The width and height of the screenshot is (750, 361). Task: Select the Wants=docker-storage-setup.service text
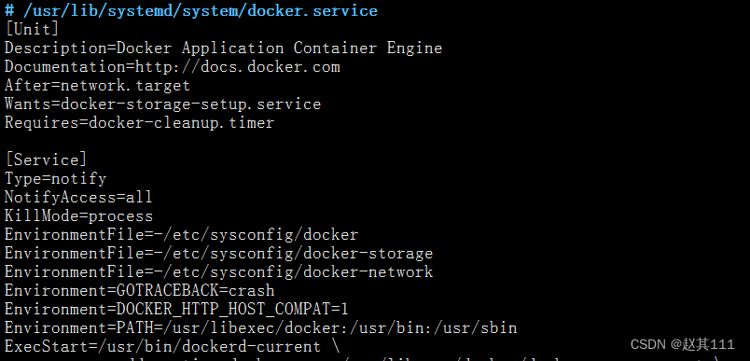pos(162,104)
